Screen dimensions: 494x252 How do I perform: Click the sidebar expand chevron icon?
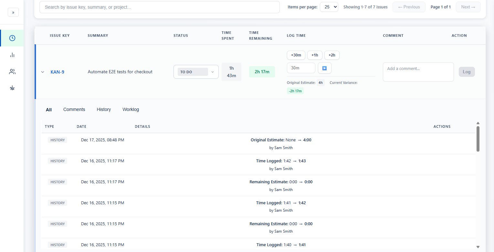[x=13, y=12]
